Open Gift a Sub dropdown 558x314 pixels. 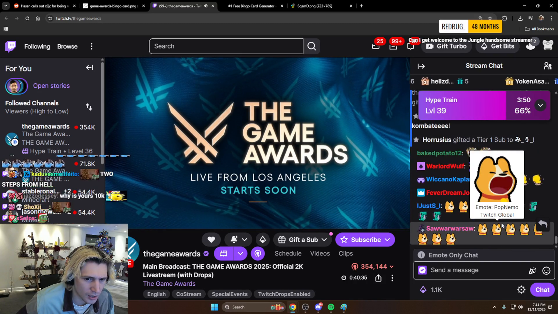pos(303,240)
